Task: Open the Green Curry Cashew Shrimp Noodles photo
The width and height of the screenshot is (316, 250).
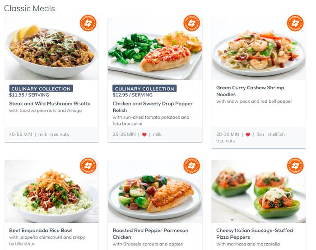Action: [x=259, y=49]
